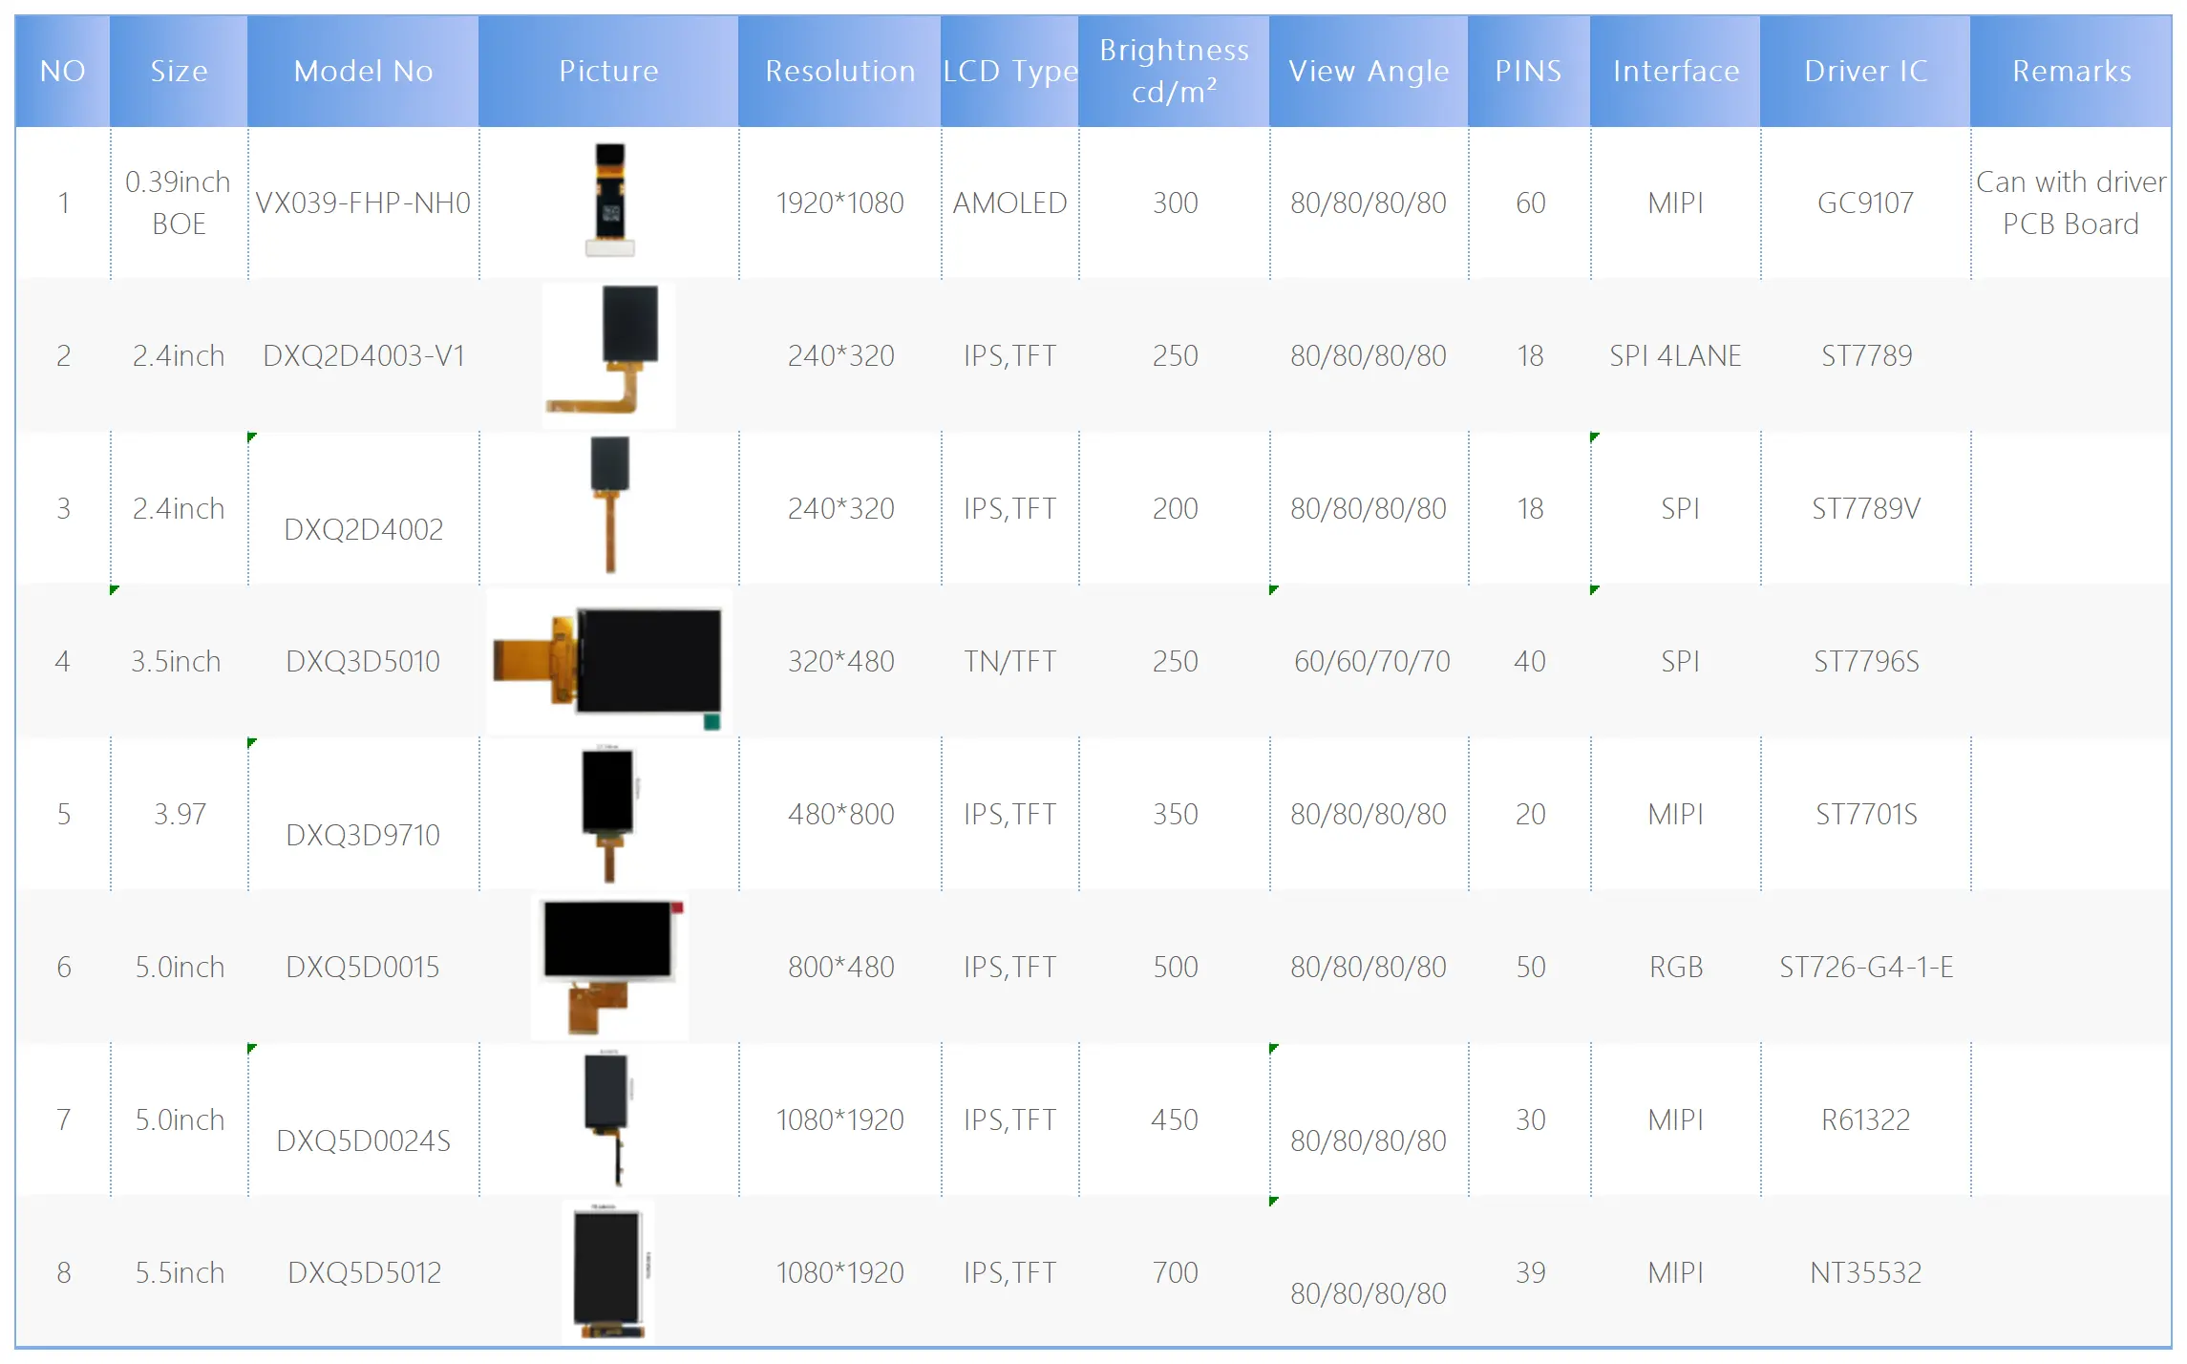
Task: Click the ST7789V driver IC cell
Action: point(1866,509)
